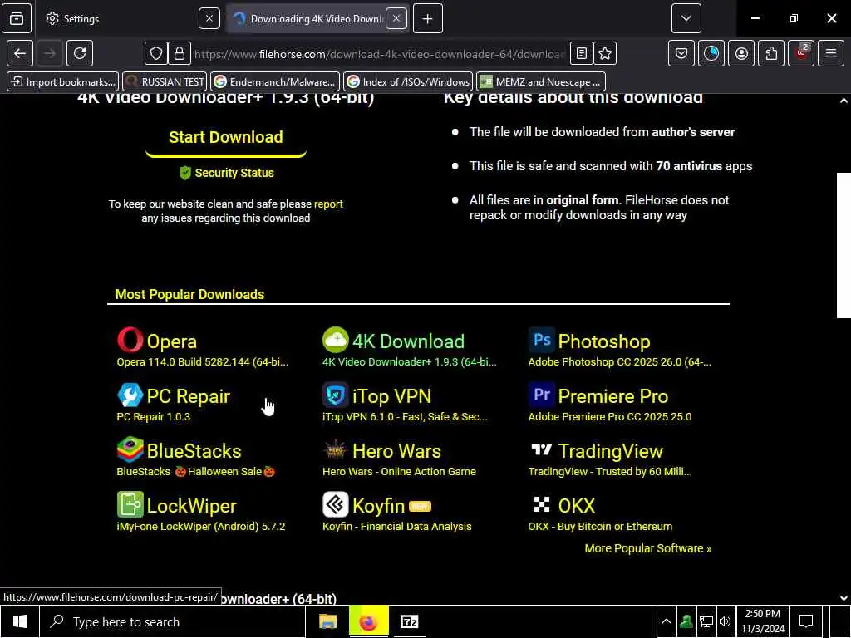Click the report link
Viewport: 851px width, 638px height.
[328, 204]
